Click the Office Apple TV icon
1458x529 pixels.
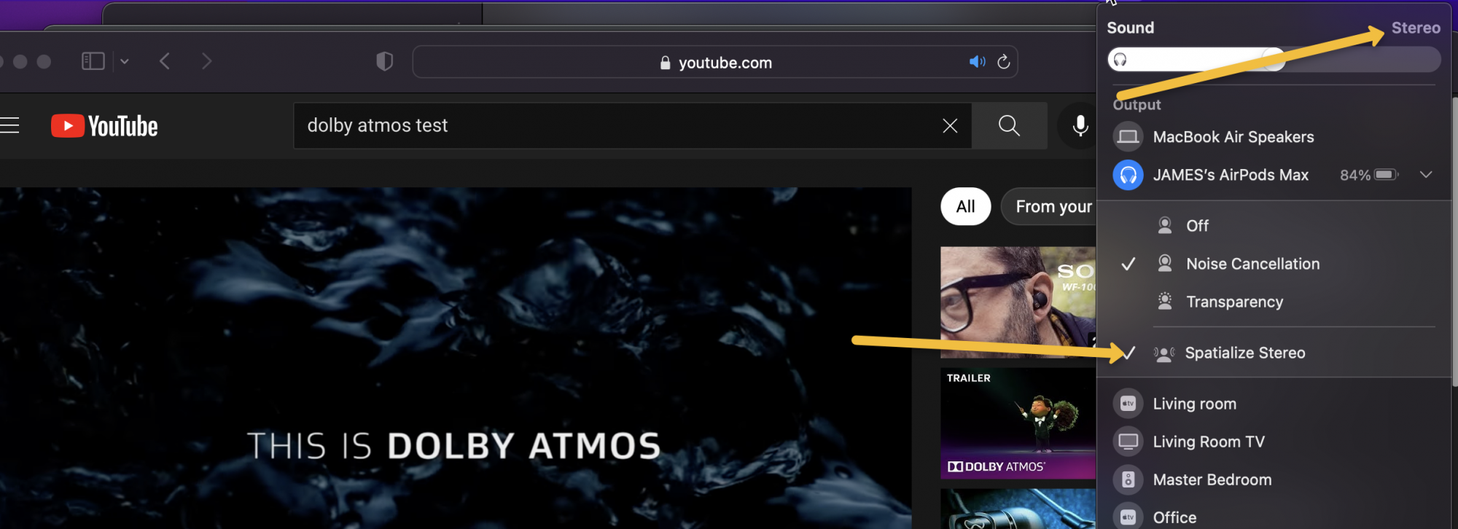(x=1128, y=517)
